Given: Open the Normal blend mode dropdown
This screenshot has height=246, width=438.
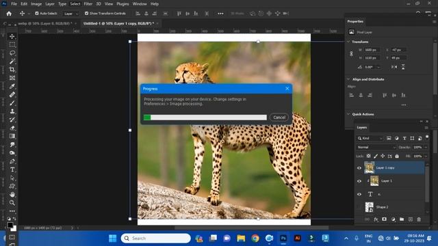Looking at the screenshot, I should [x=376, y=148].
